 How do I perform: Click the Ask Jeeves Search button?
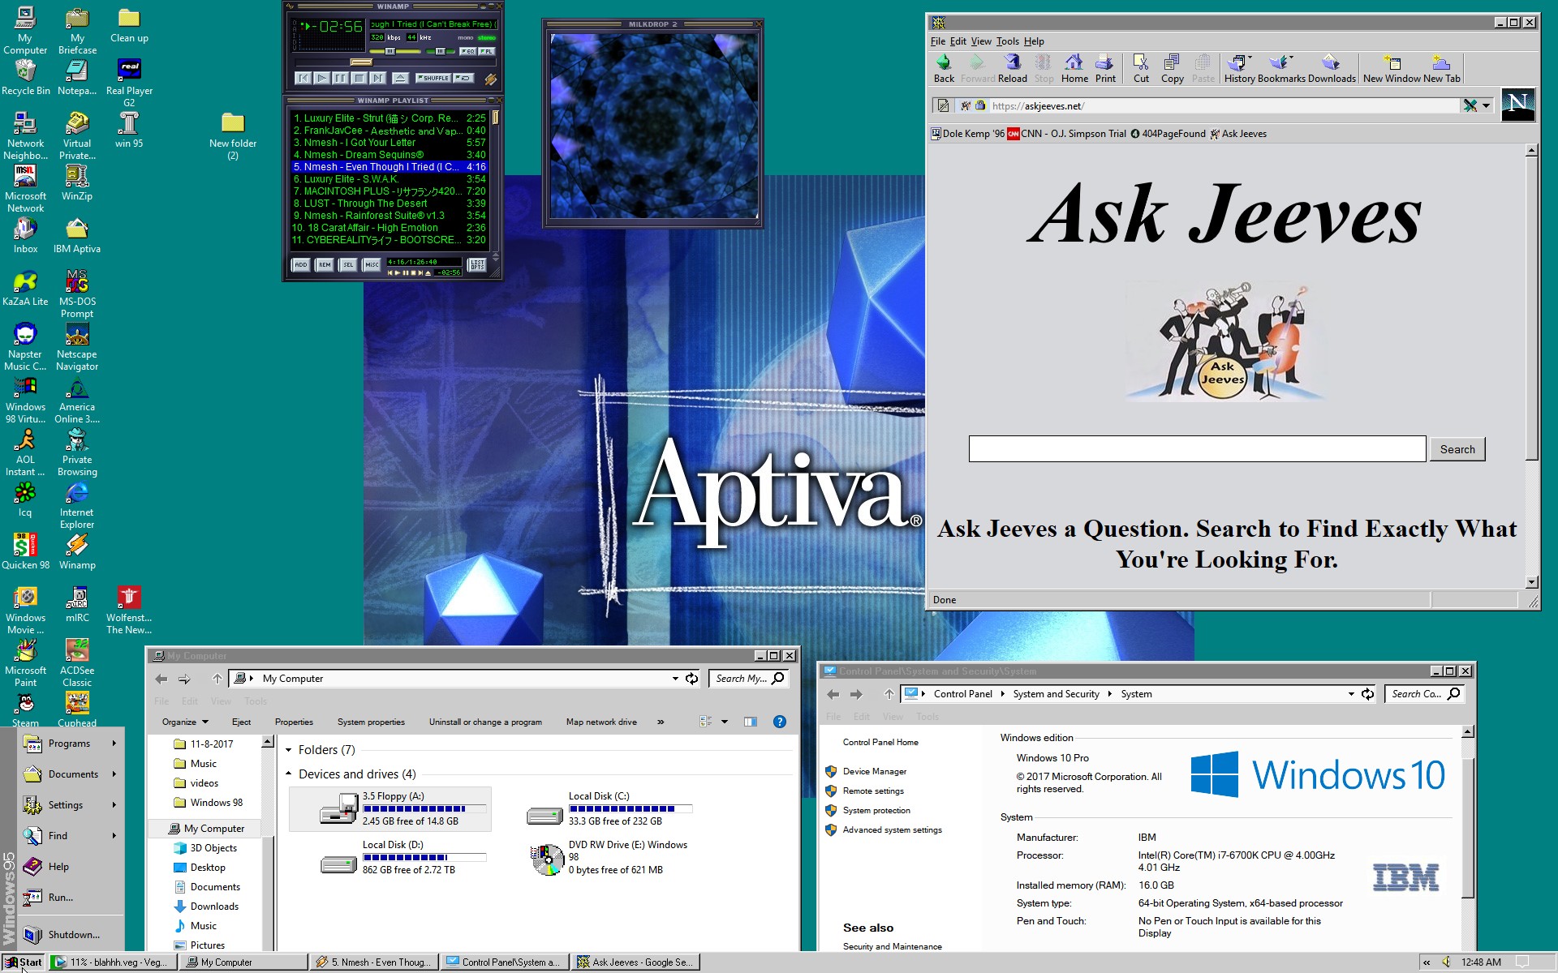coord(1457,449)
